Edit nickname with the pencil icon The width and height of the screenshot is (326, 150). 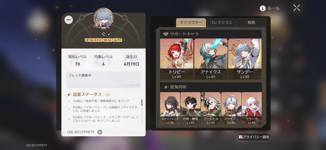tap(109, 35)
